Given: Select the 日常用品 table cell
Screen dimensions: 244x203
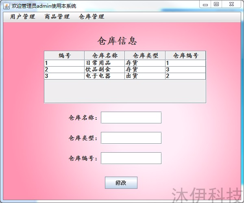Looking at the screenshot, I should click(x=105, y=63).
